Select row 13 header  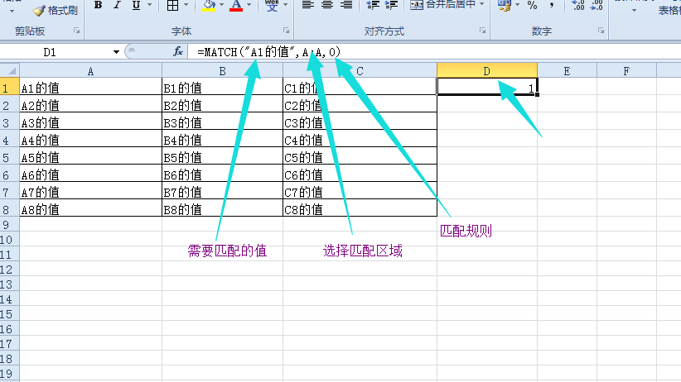10,284
